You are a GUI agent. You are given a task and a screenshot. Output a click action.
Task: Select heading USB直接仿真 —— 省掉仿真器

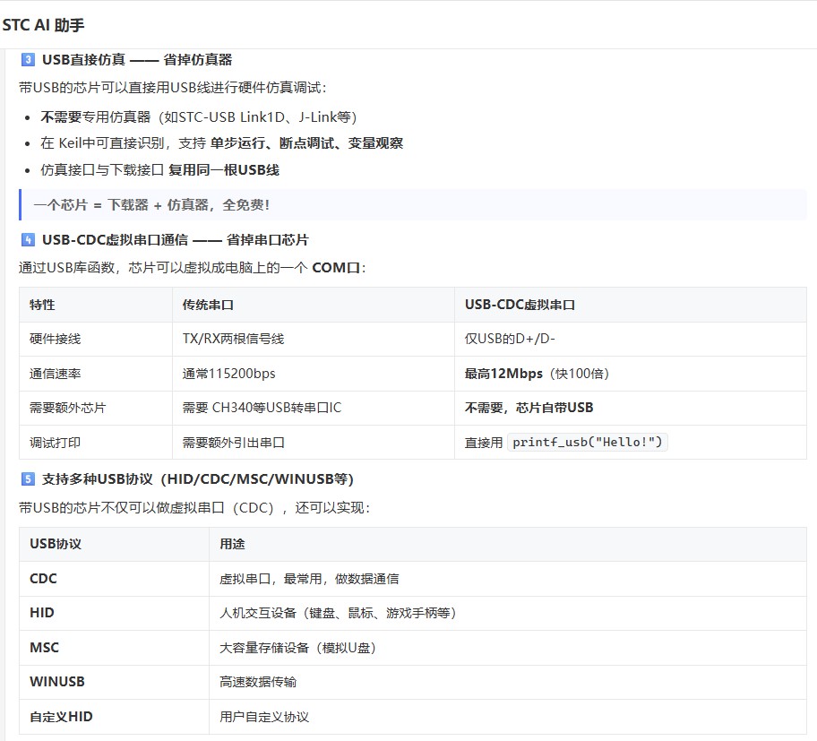(137, 59)
